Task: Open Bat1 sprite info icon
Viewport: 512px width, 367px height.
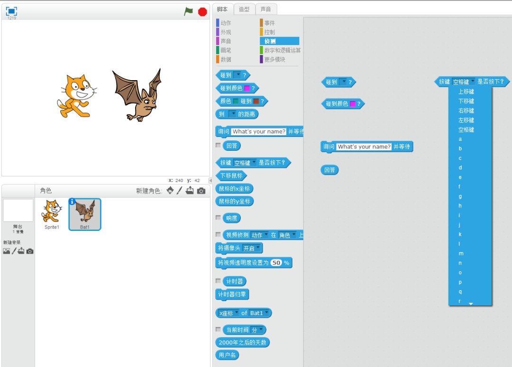Action: [x=72, y=202]
